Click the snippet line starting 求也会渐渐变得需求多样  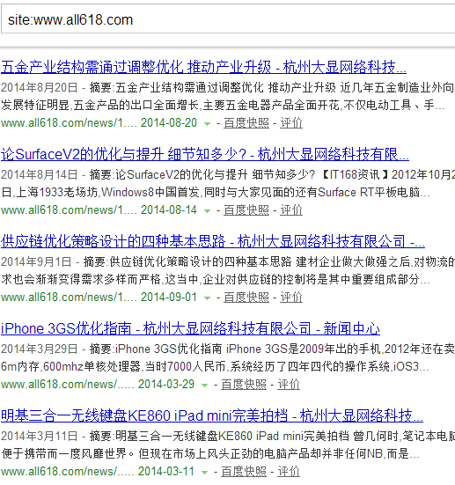pos(216,280)
